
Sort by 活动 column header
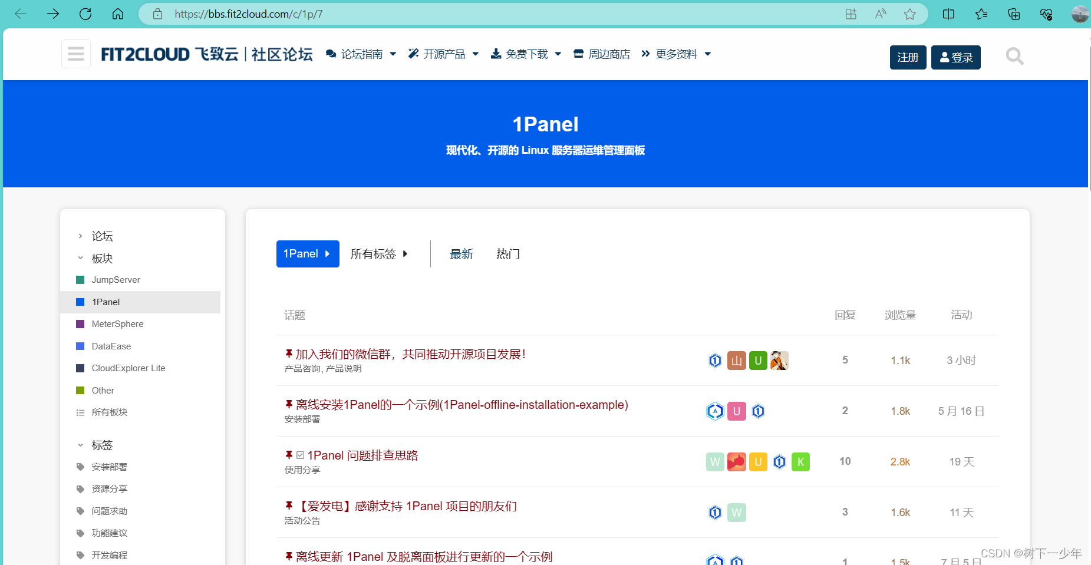click(x=961, y=315)
